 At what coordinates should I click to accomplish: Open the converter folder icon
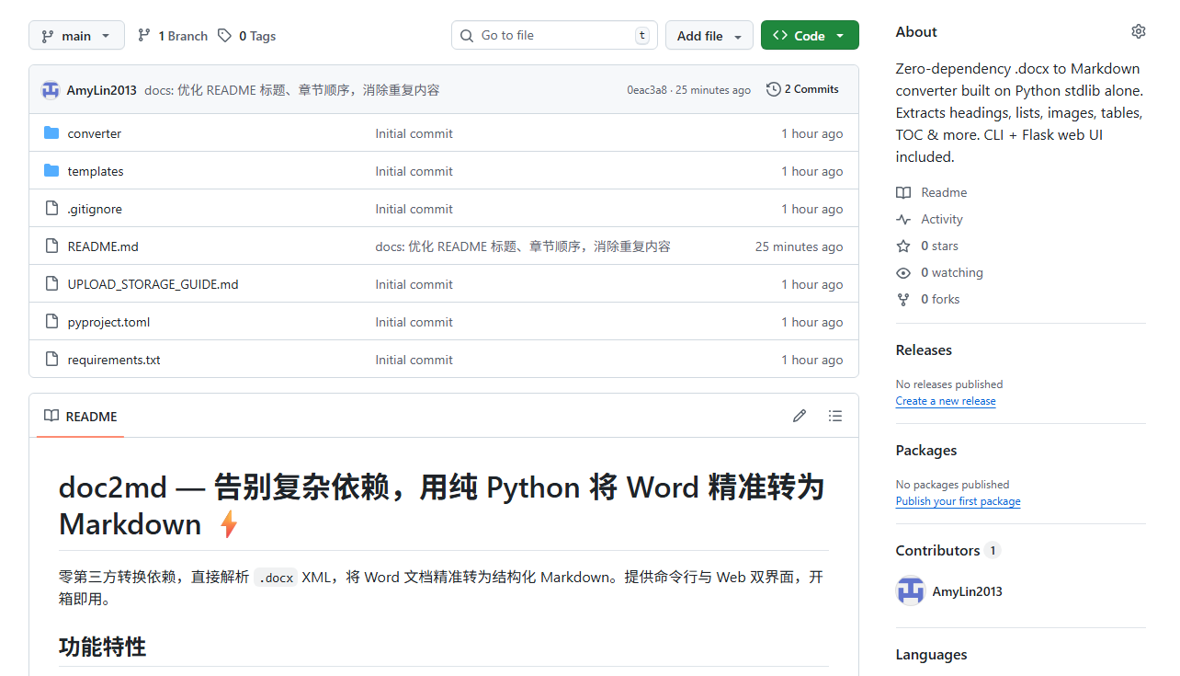pyautogui.click(x=51, y=132)
